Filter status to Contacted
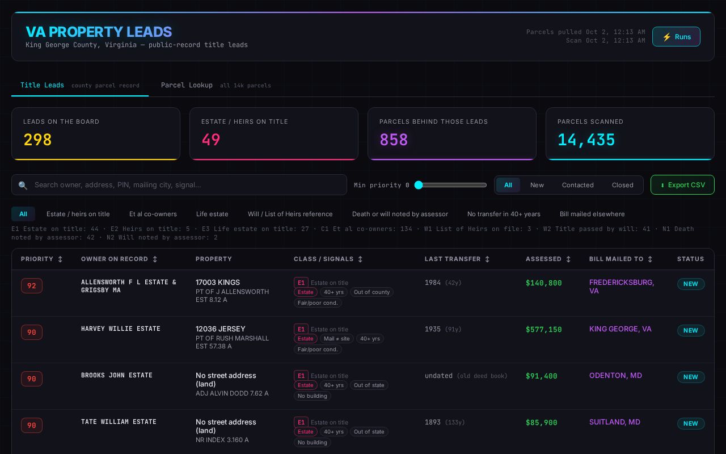 (x=578, y=185)
